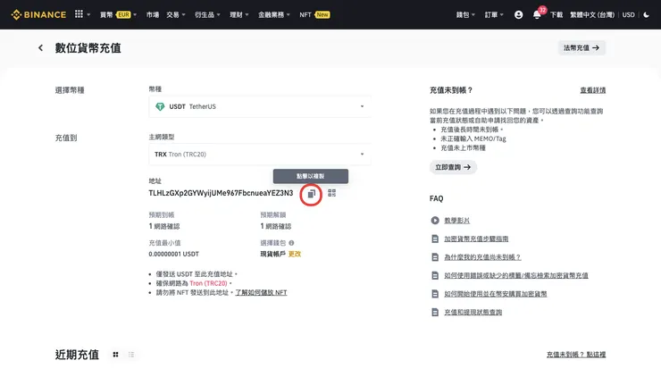Click the 近期充值 section heading
The image size is (661, 377).
coord(77,355)
